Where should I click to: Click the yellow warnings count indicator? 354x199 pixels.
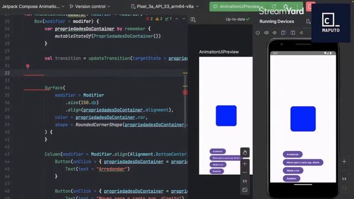tap(159, 19)
